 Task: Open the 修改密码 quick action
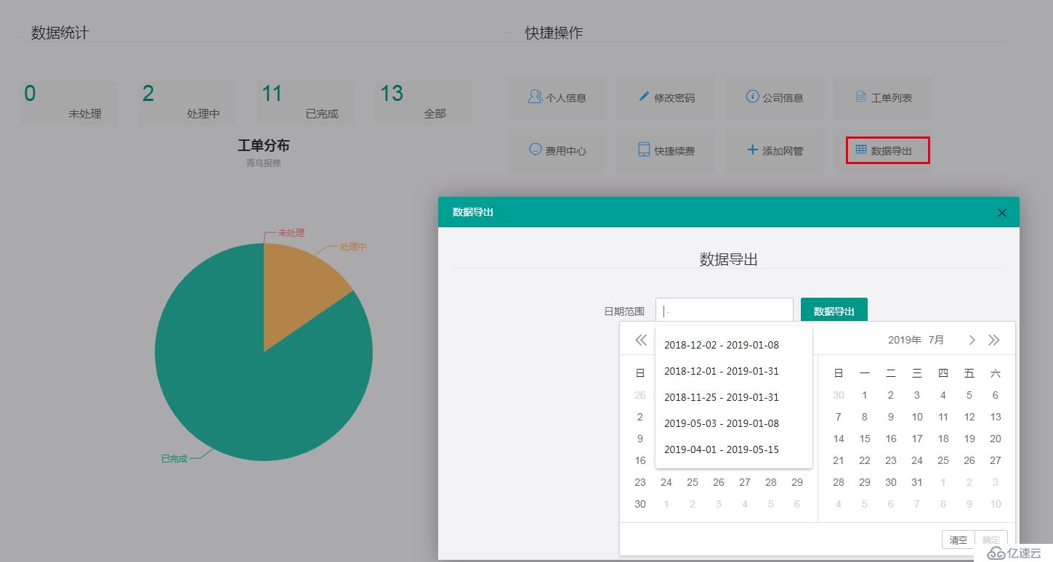pos(666,97)
